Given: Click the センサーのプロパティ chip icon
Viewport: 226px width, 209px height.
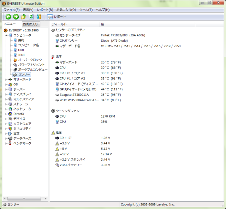Looking at the screenshot, I should pyautogui.click(x=53, y=30).
